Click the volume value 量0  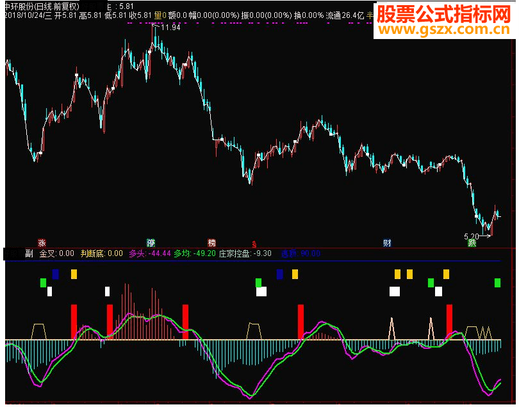(x=160, y=15)
